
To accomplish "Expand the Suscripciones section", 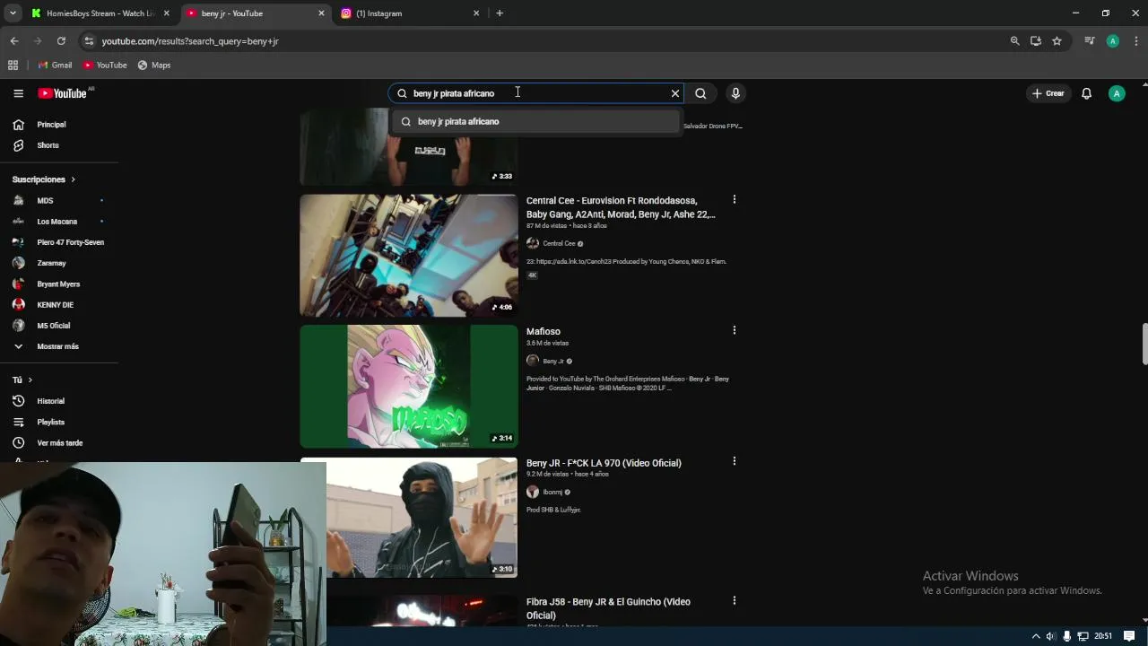I will (x=44, y=179).
